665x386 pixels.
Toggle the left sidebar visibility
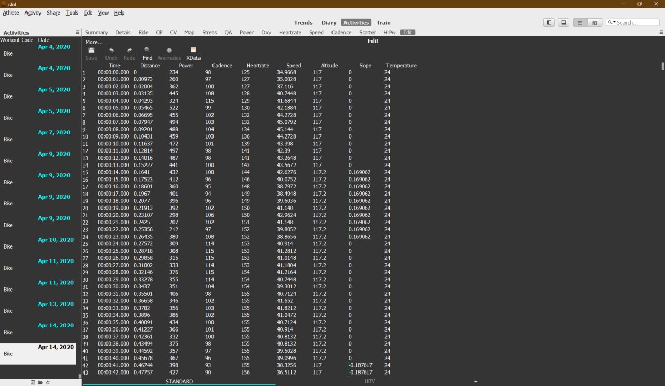pos(549,22)
